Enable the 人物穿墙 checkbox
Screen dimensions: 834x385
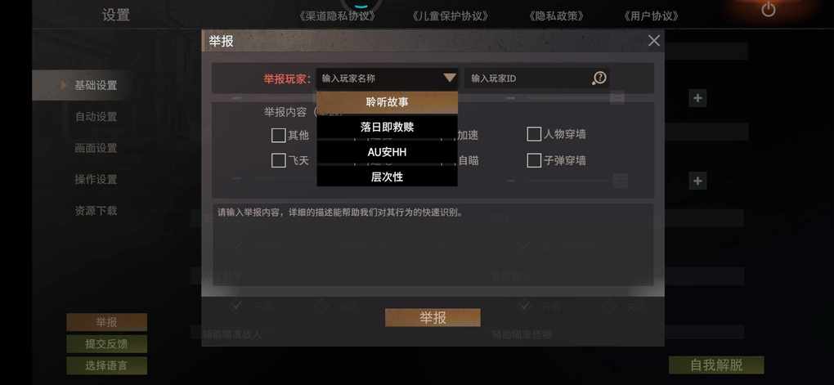click(x=534, y=134)
